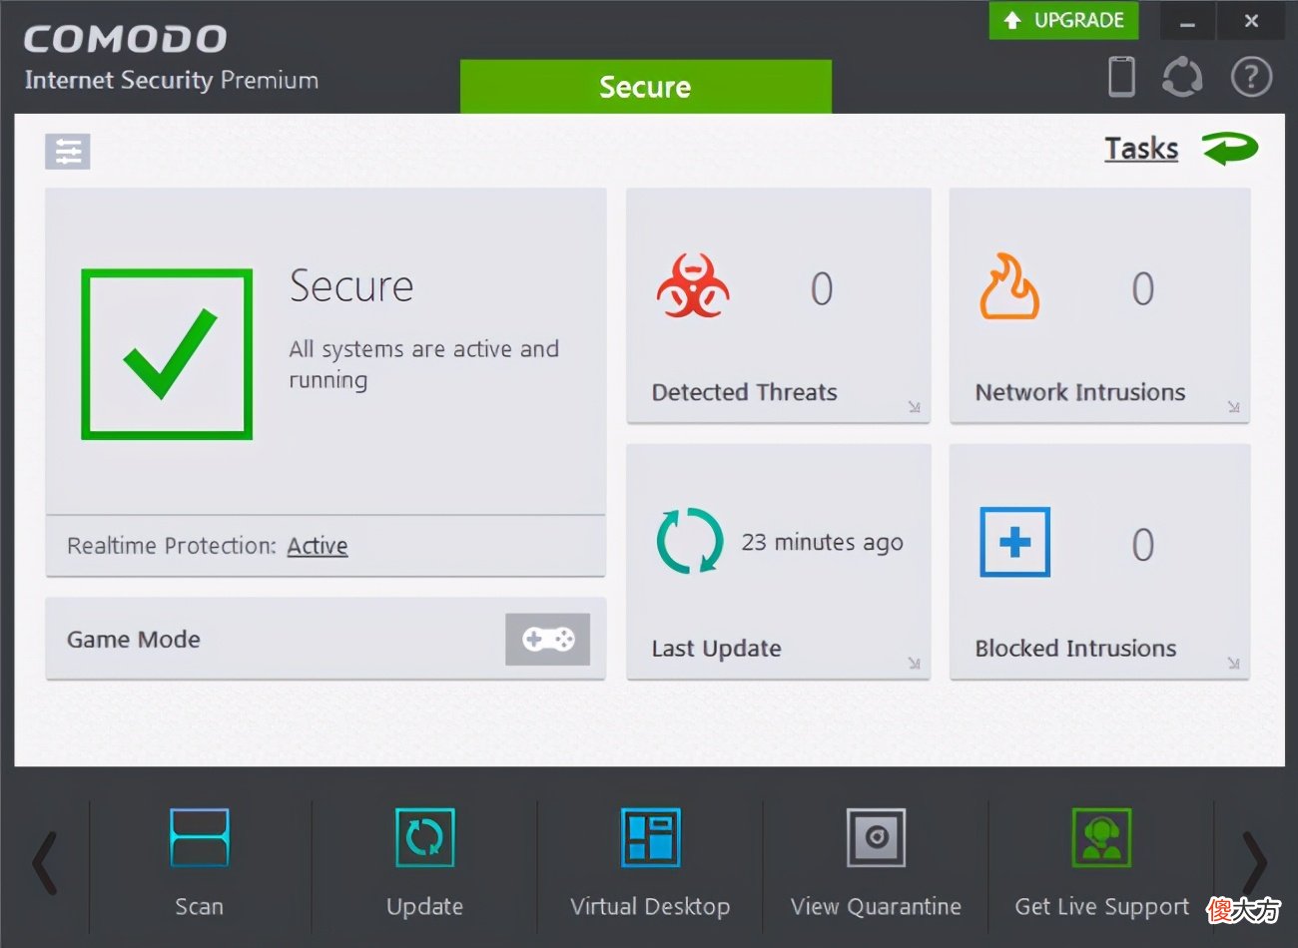Expand the Last Update tile arrow
The image size is (1298, 948).
[x=914, y=663]
